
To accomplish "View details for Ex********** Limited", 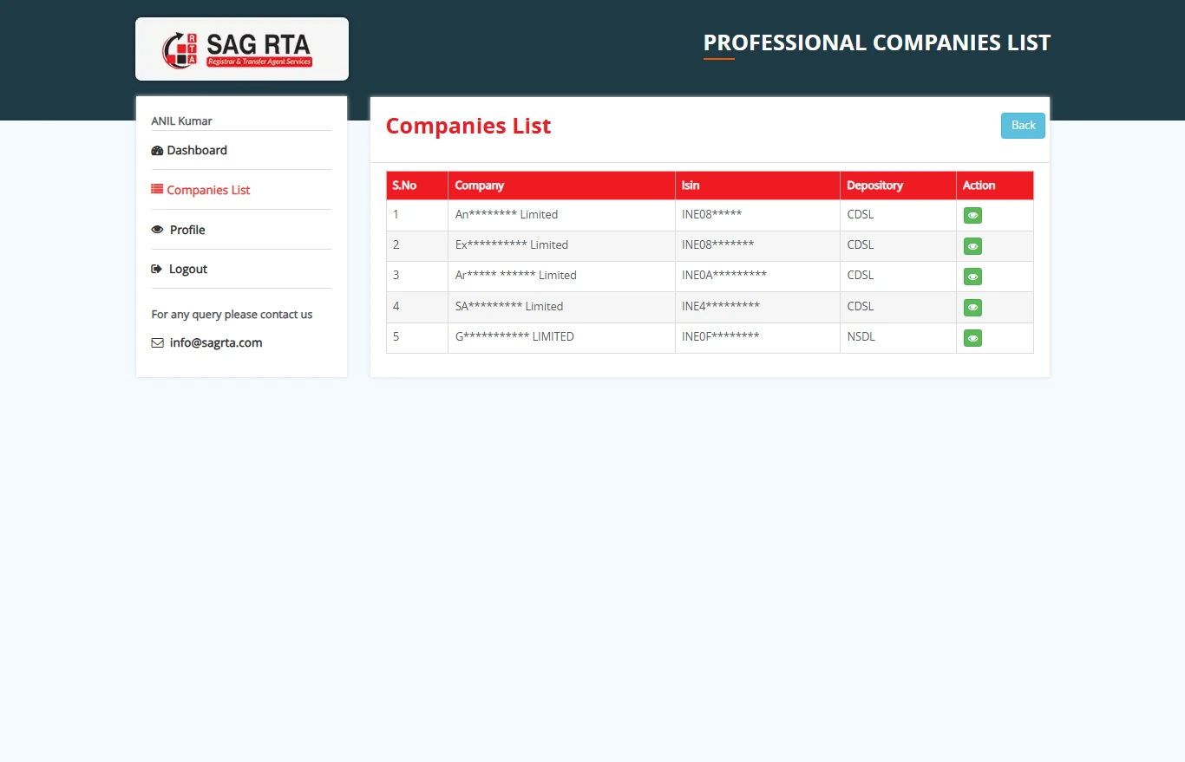I will 972,246.
